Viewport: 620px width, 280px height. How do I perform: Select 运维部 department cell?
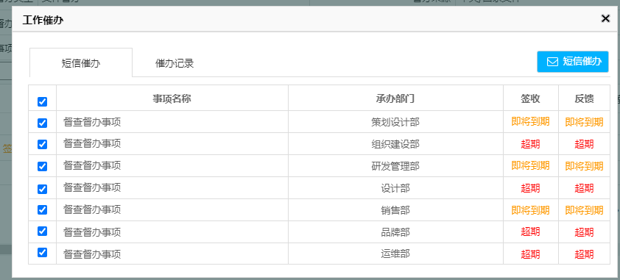395,254
